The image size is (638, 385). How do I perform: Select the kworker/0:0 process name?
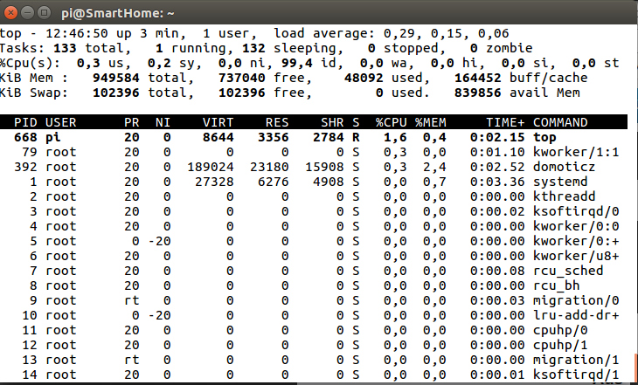(576, 226)
